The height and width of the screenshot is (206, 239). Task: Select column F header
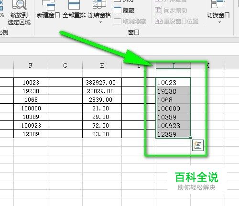pos(31,65)
